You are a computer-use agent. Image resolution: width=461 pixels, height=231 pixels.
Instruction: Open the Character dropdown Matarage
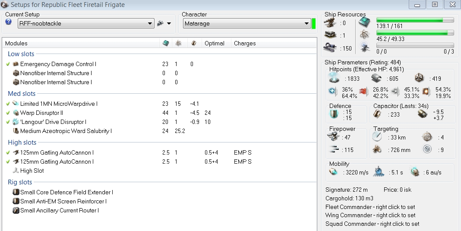point(246,24)
